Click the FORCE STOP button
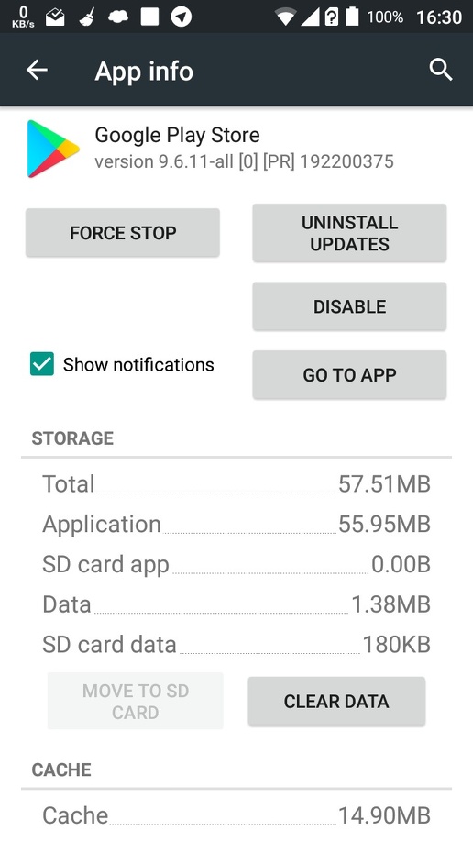473x842 pixels. (x=123, y=233)
